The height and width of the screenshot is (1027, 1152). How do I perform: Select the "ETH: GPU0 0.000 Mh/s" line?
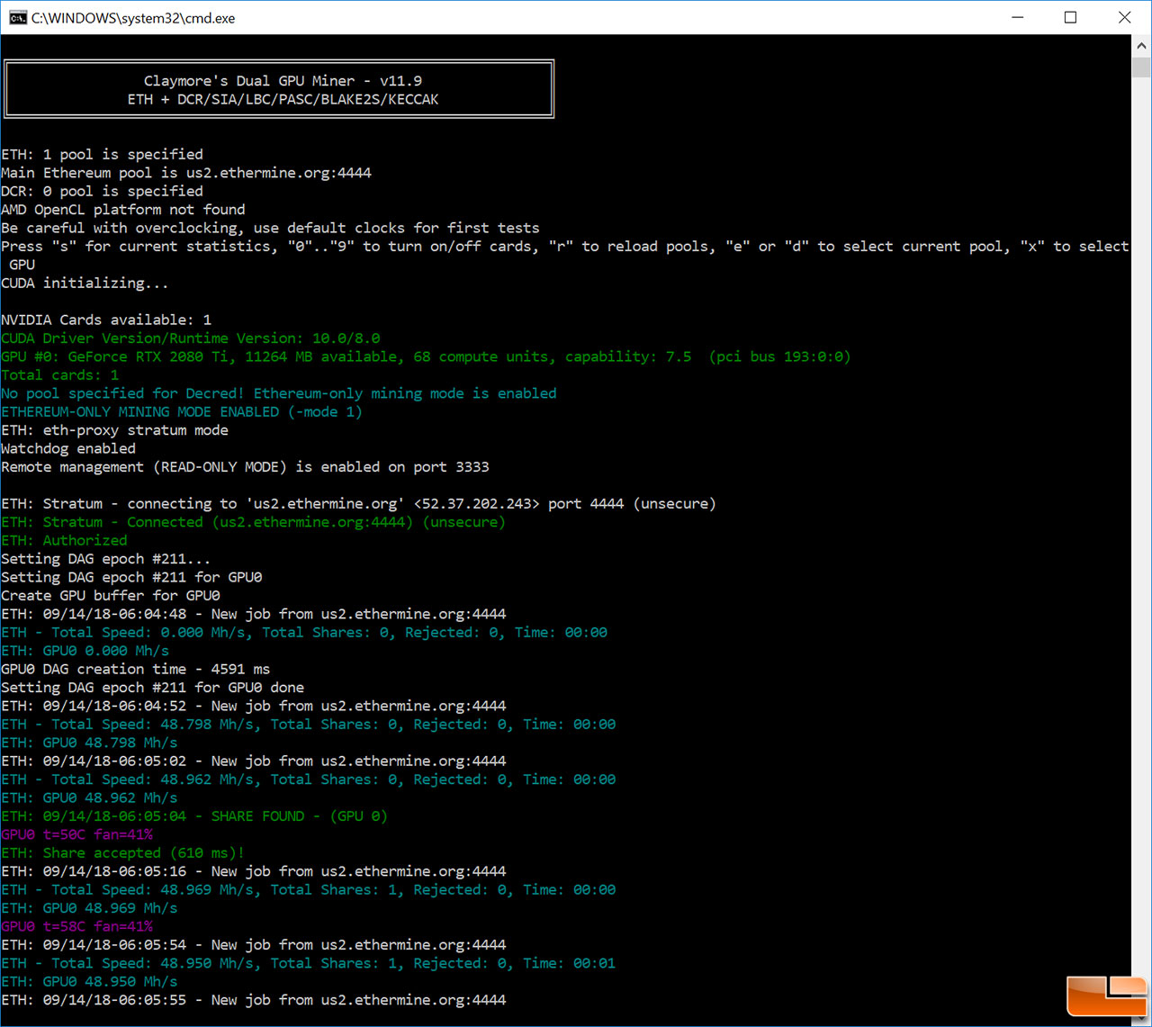coord(85,651)
